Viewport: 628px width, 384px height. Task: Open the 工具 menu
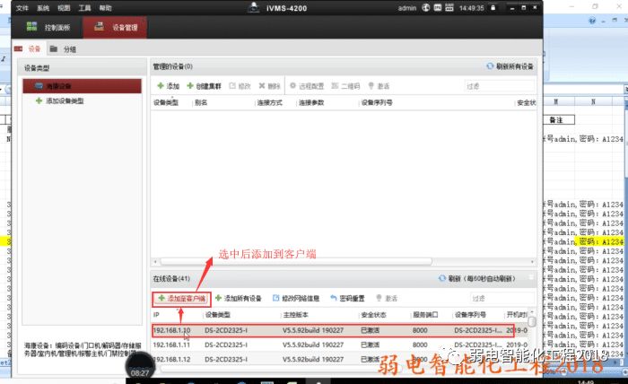84,8
